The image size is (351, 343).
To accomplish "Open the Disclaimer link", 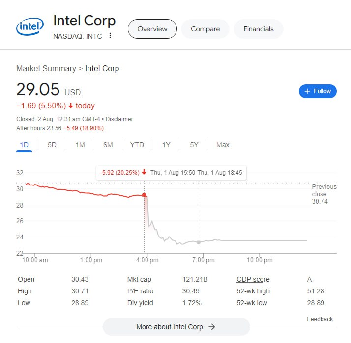I will point(119,119).
